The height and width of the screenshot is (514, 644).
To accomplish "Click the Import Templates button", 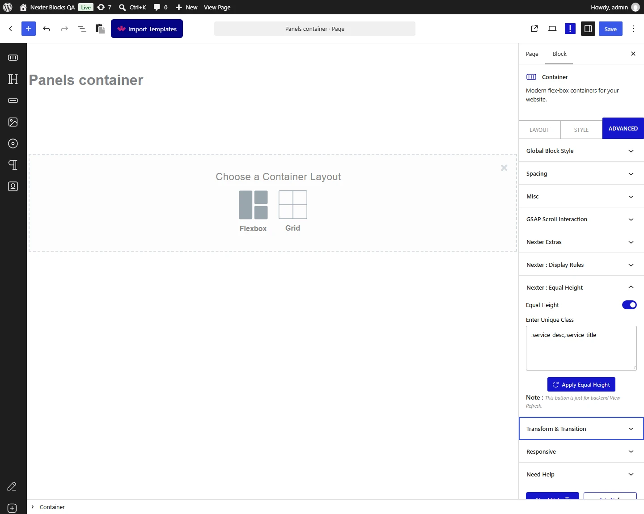I will pyautogui.click(x=147, y=29).
